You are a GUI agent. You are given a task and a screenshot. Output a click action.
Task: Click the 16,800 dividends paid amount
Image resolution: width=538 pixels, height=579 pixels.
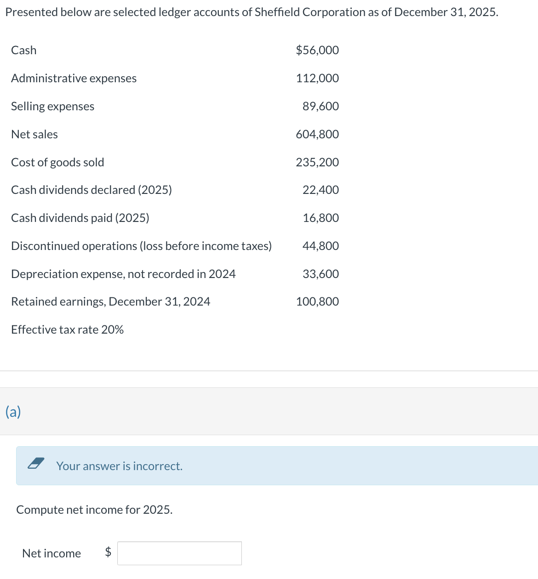click(x=321, y=218)
